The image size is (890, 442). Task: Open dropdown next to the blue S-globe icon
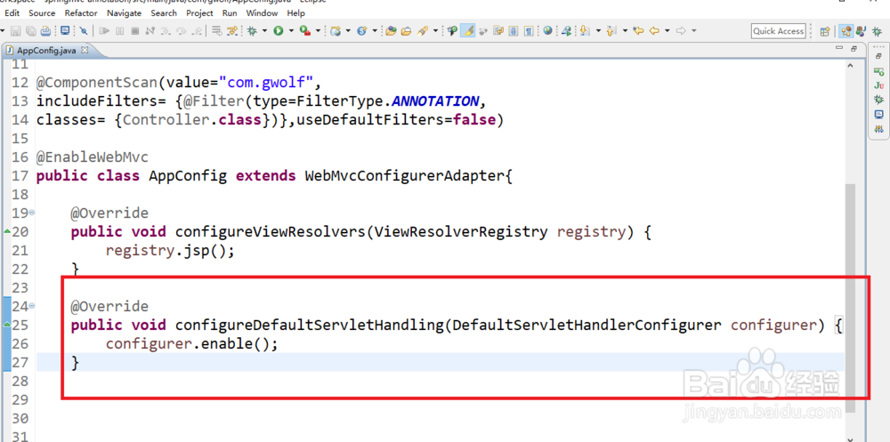(x=375, y=31)
